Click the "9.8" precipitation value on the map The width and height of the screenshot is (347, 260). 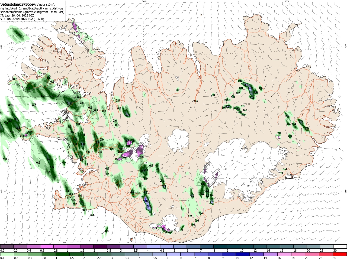[146, 201]
